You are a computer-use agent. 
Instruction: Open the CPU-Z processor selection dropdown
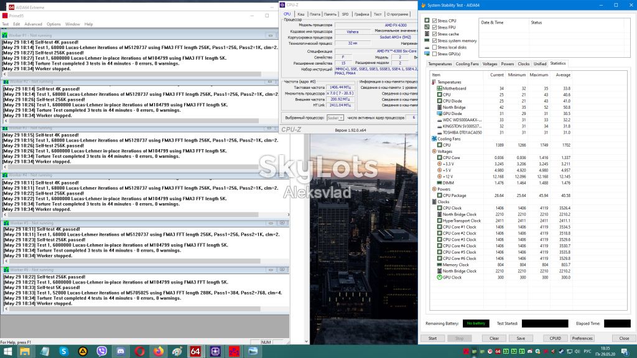coord(335,117)
